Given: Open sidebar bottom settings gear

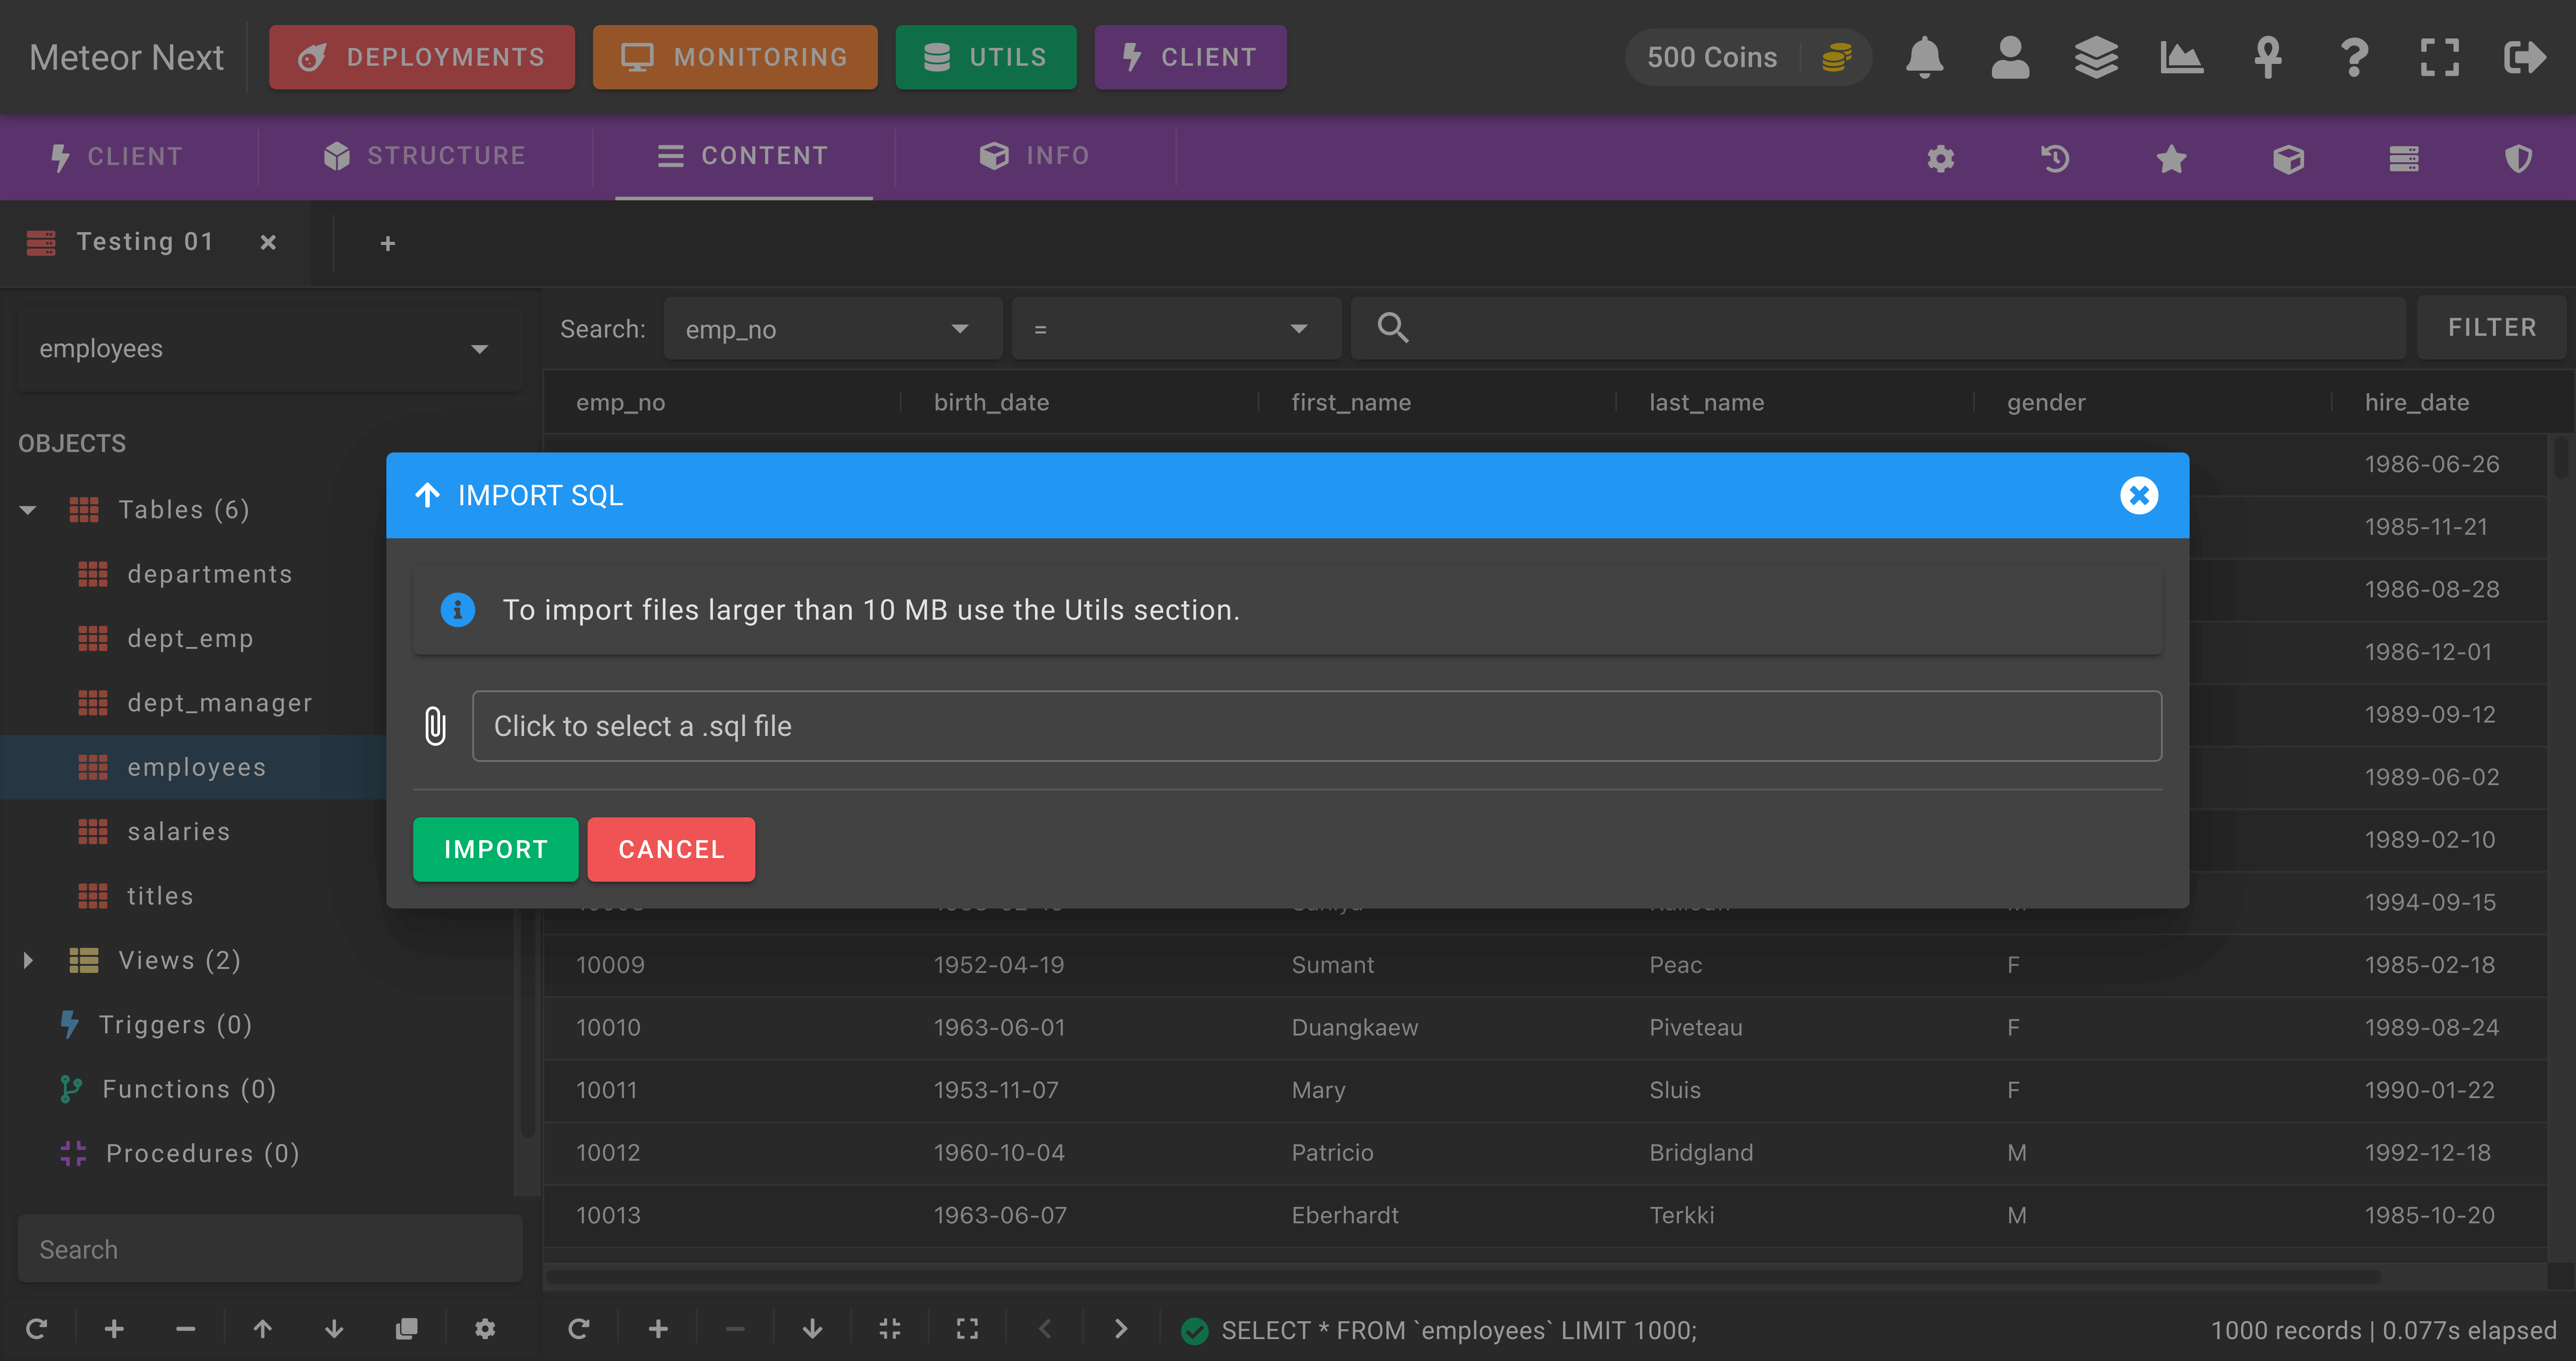Looking at the screenshot, I should pos(485,1329).
